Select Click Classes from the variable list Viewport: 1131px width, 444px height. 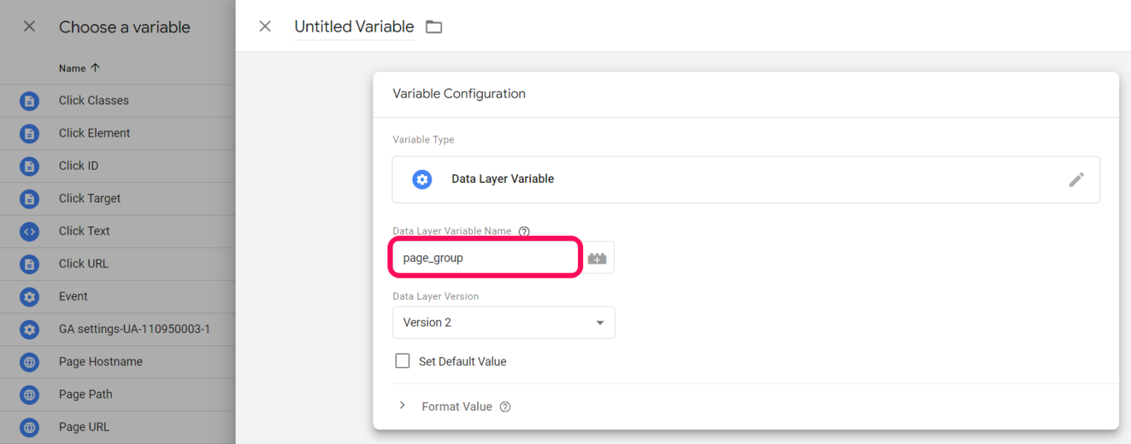[94, 100]
